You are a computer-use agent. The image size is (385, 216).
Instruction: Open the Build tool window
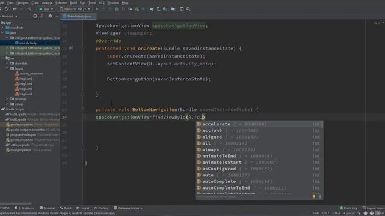point(66,208)
